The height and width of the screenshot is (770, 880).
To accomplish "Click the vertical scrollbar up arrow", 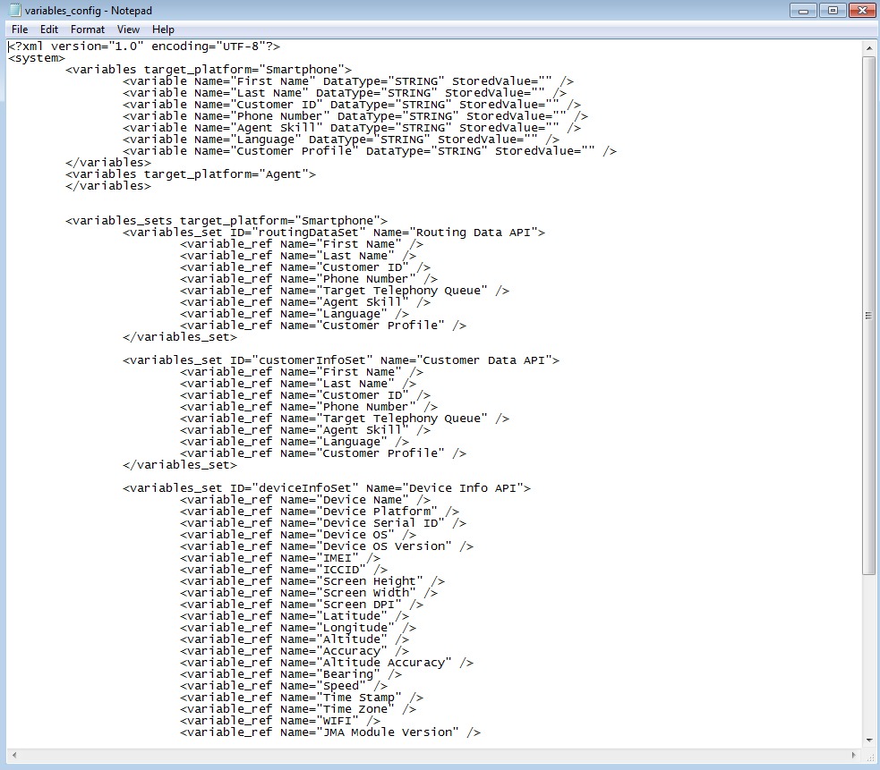I will [x=868, y=48].
